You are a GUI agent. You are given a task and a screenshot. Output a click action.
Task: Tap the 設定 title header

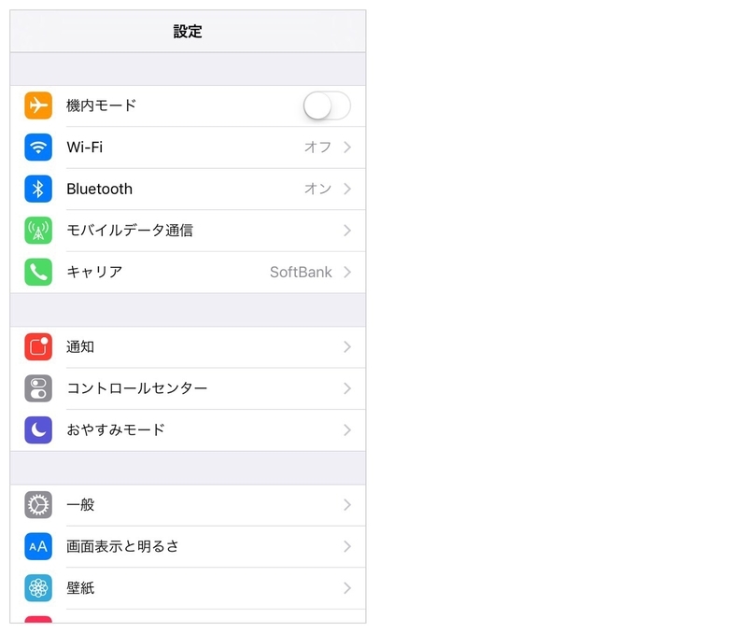pos(188,32)
